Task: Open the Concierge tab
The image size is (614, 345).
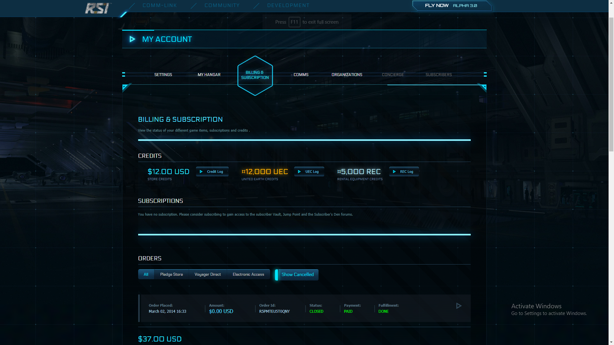Action: tap(393, 75)
